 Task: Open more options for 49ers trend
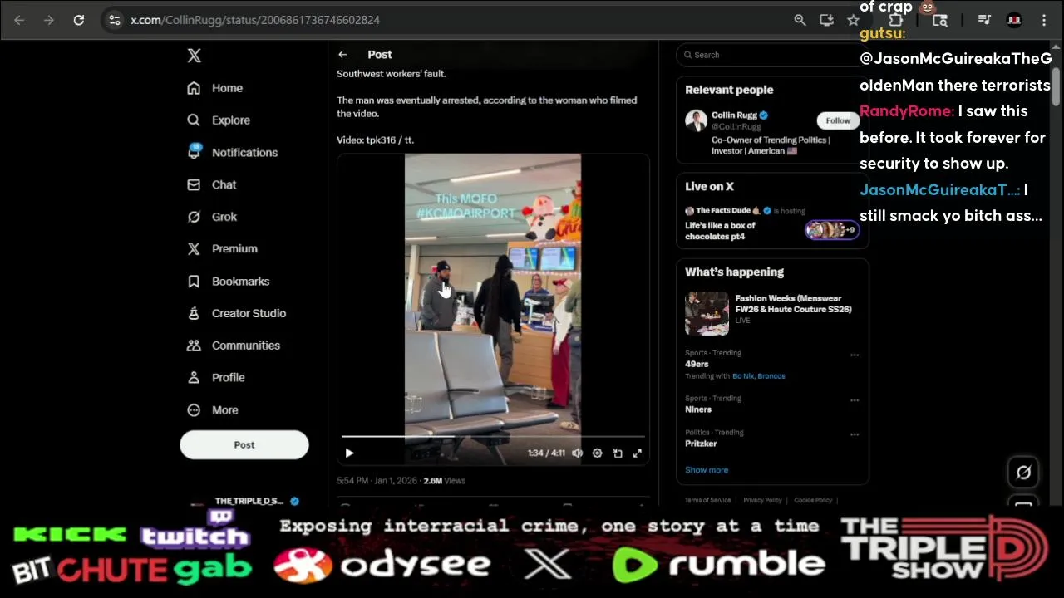pyautogui.click(x=854, y=355)
